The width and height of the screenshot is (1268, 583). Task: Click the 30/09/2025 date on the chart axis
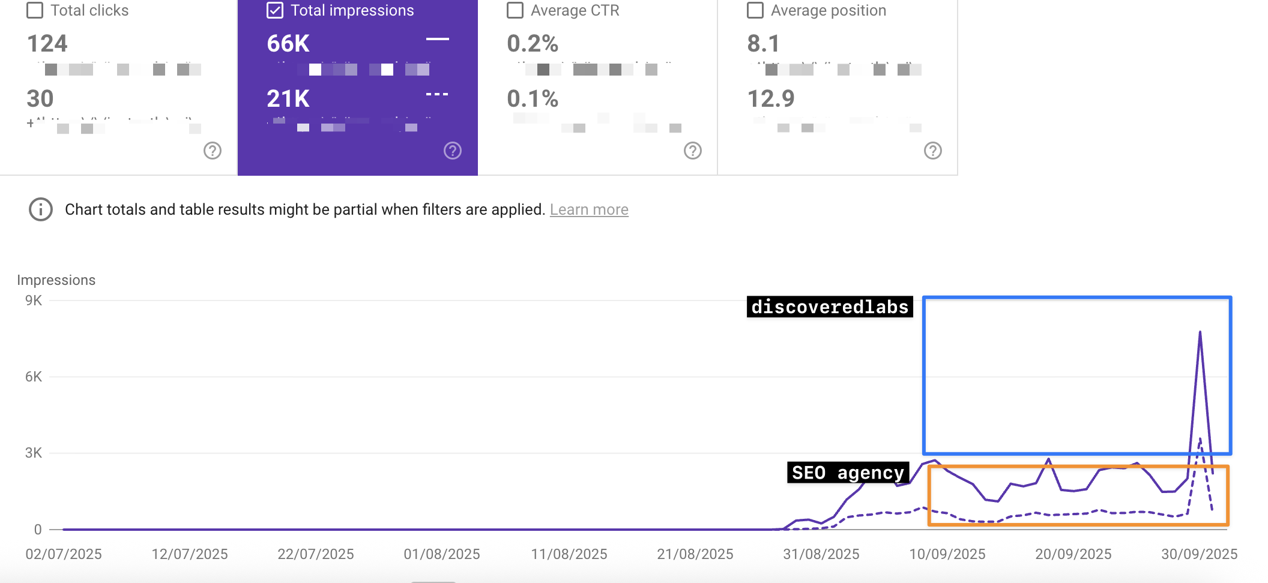point(1199,554)
